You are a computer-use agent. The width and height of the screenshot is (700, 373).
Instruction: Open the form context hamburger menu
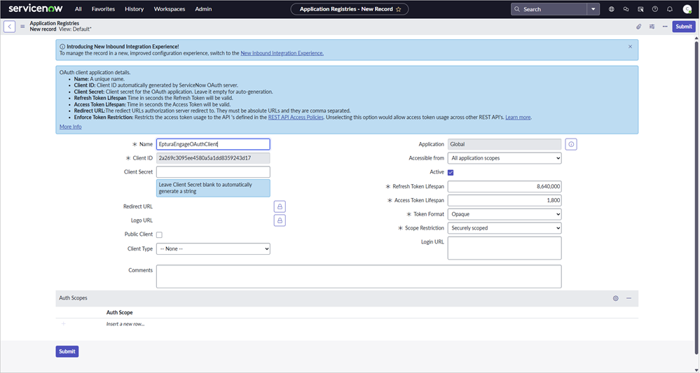pos(22,27)
